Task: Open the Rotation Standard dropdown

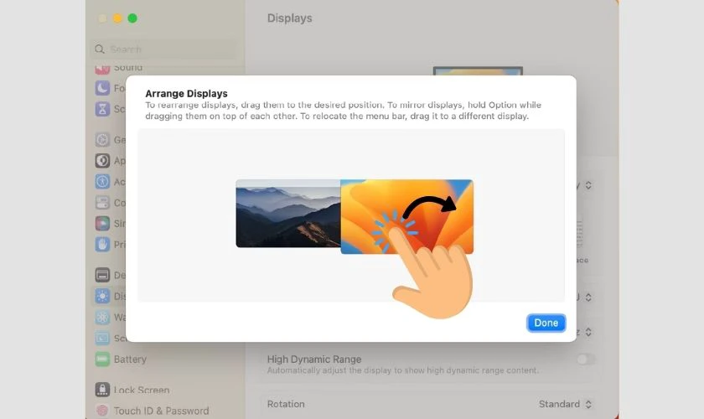Action: [566, 404]
